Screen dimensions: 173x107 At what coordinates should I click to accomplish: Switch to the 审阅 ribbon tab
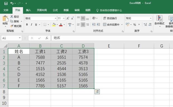click(x=77, y=10)
